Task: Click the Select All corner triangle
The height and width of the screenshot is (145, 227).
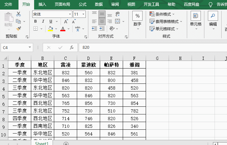Action: (5, 58)
